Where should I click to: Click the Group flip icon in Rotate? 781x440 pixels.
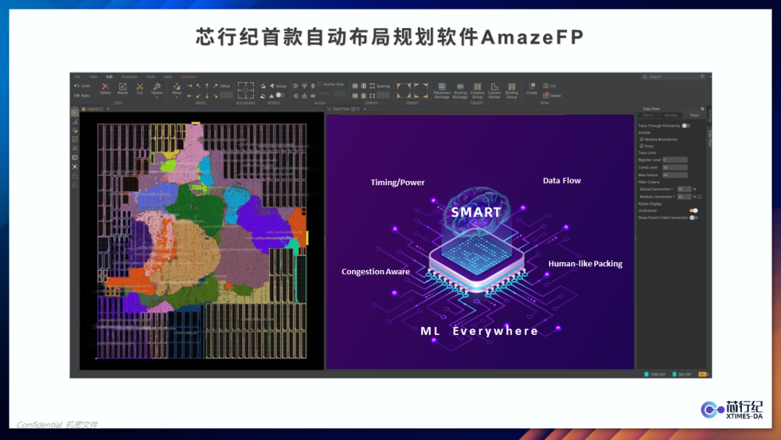(x=271, y=85)
